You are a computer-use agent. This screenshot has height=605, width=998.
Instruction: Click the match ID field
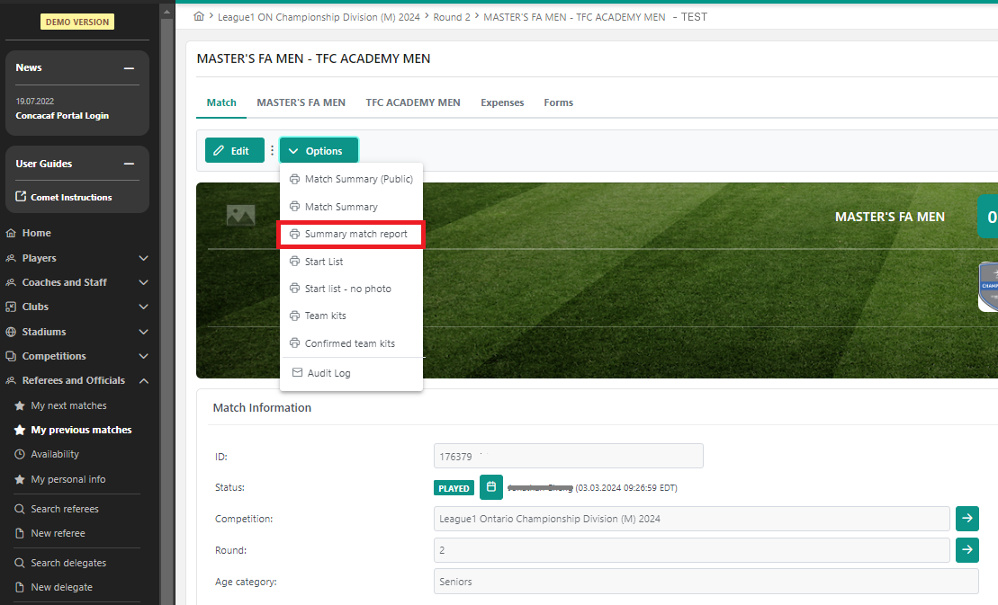(568, 456)
